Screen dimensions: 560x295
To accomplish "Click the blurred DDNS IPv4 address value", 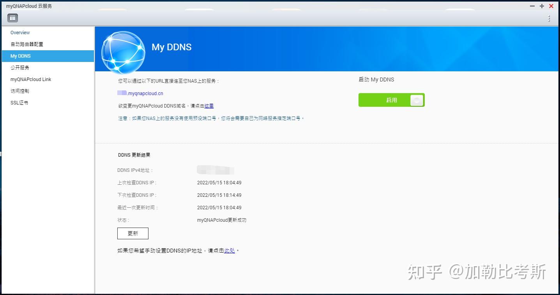I will [216, 170].
